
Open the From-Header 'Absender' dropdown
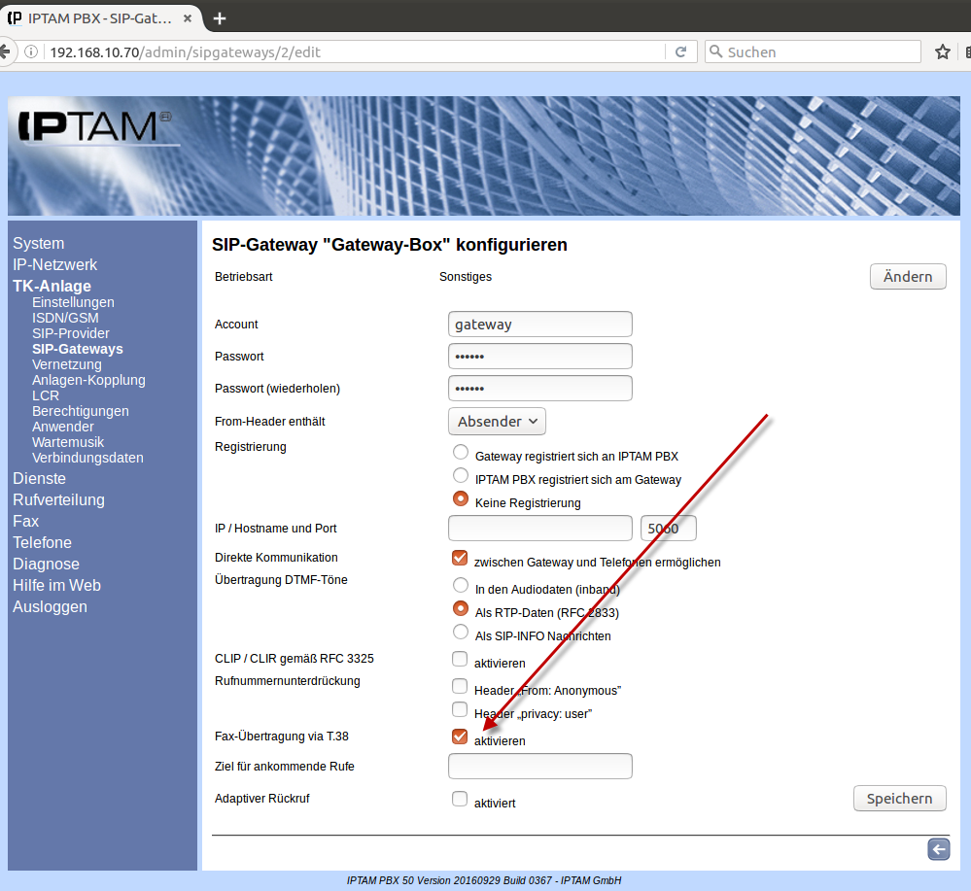click(x=497, y=422)
